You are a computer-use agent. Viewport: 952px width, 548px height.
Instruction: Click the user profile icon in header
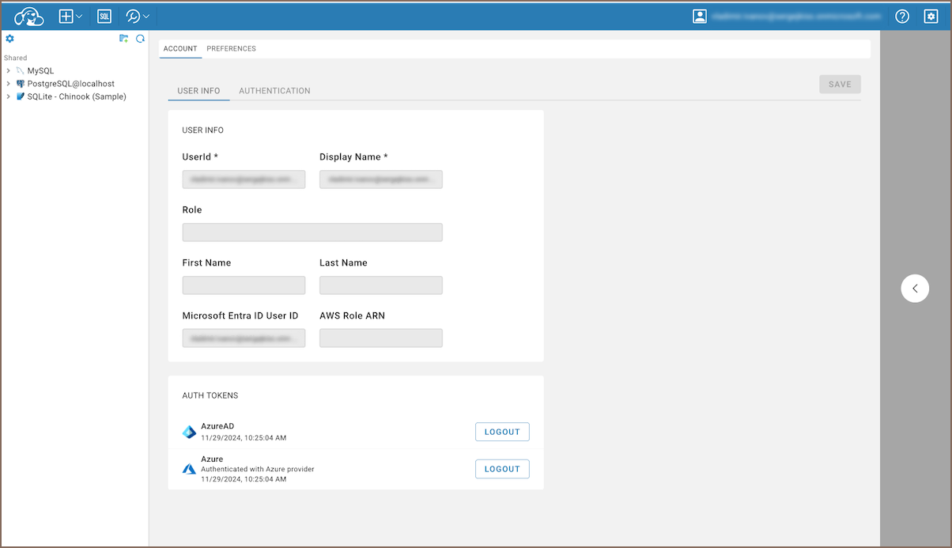point(699,16)
